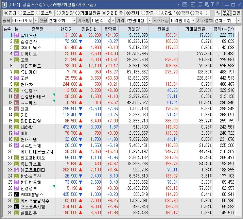Viewport: 243px width, 219px height.
Task: Click the 등락률 column header
Action: [x=110, y=29]
